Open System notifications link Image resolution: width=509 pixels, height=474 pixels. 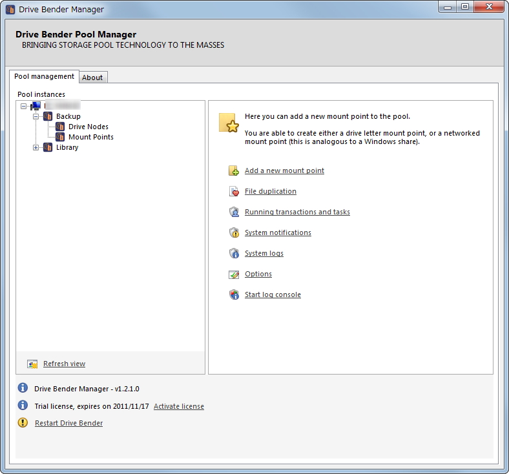(278, 232)
